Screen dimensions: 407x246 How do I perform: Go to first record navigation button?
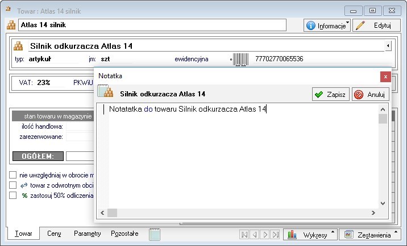pos(244,235)
